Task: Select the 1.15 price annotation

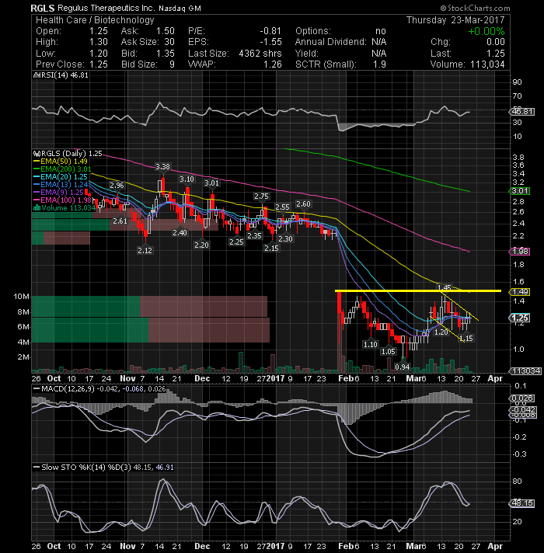Action: pos(466,338)
